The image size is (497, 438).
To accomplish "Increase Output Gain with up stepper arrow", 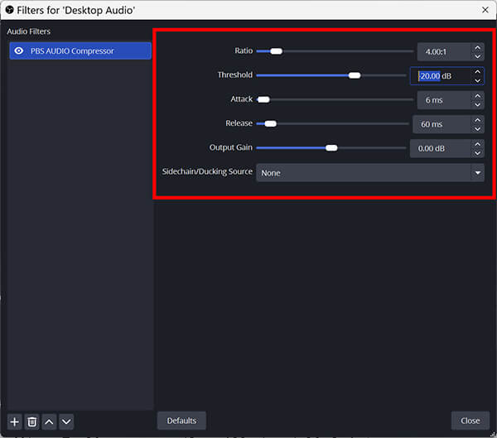I will tap(478, 144).
